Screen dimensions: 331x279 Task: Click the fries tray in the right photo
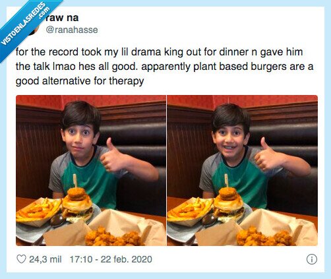coord(189,211)
